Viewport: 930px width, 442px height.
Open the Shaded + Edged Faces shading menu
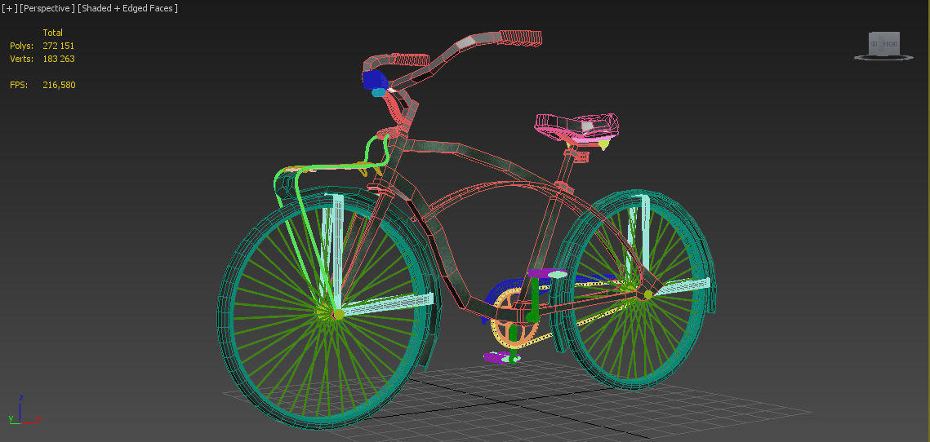coord(128,8)
